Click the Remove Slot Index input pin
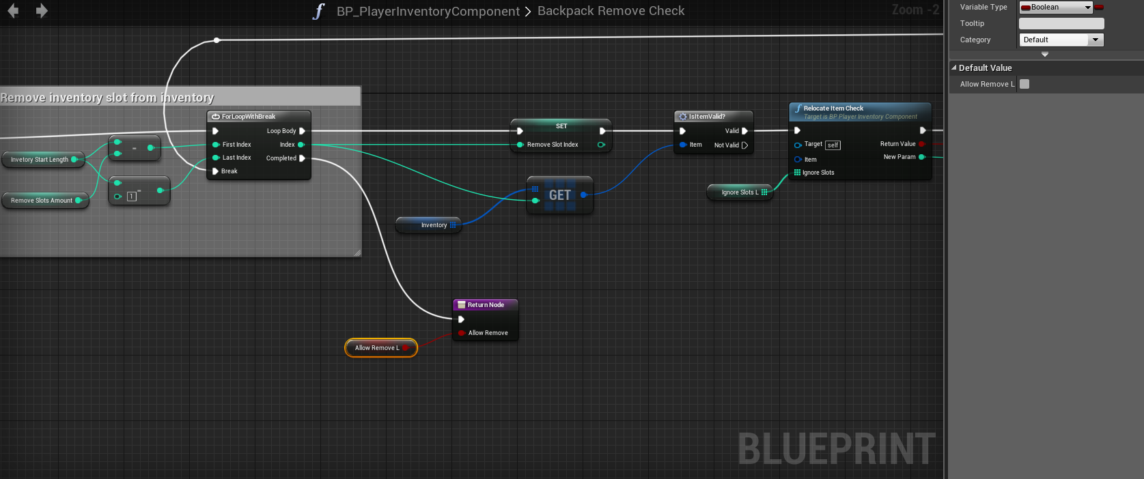This screenshot has height=479, width=1144. click(520, 145)
